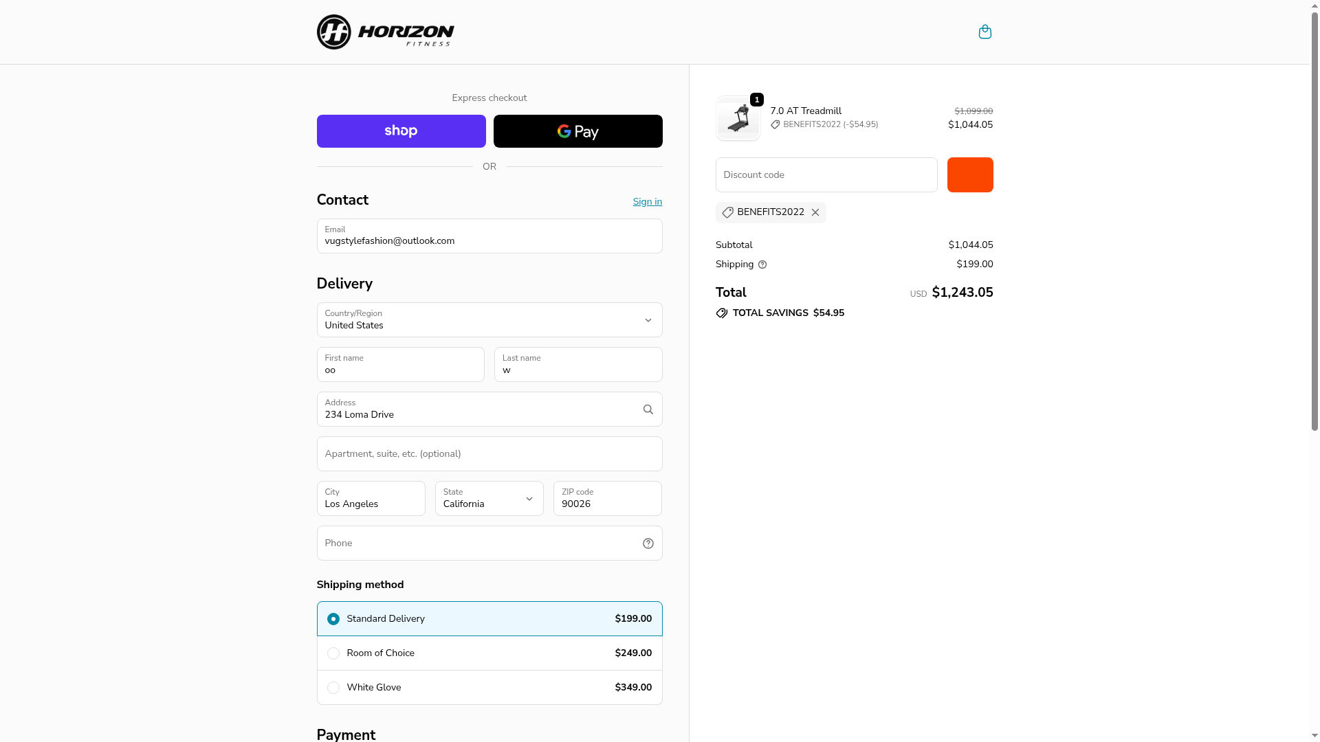Click the Sign in link

point(647,202)
